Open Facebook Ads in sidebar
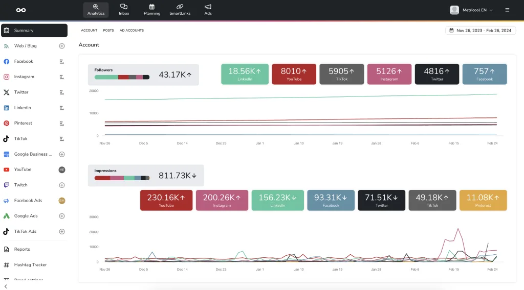 [28, 200]
